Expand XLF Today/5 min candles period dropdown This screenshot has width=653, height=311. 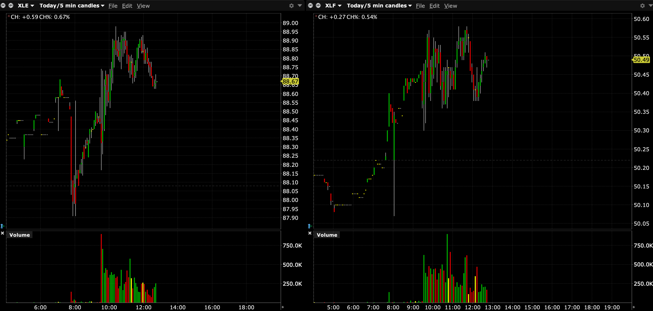379,6
